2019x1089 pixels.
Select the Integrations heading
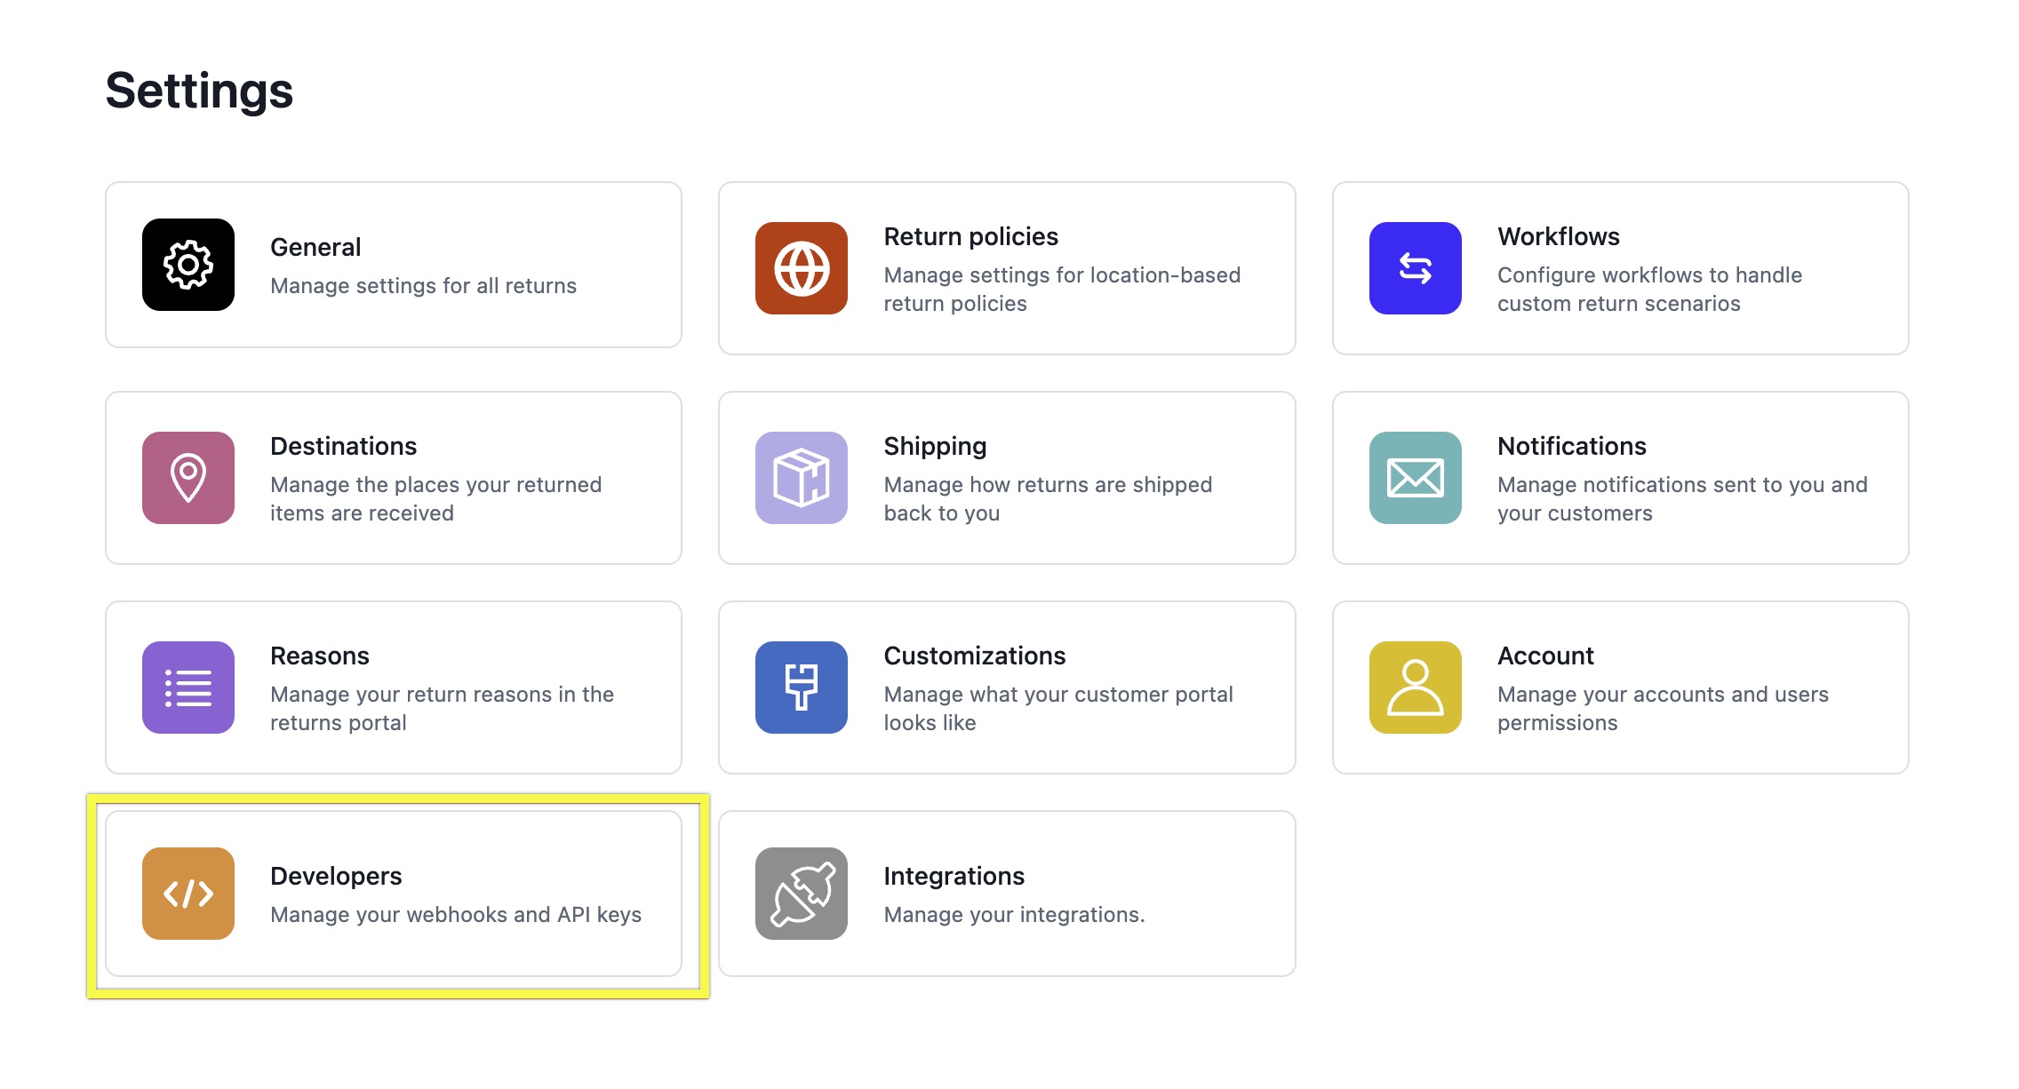[954, 876]
